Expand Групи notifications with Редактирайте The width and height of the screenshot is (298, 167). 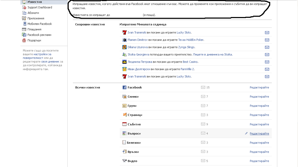coord(259,106)
